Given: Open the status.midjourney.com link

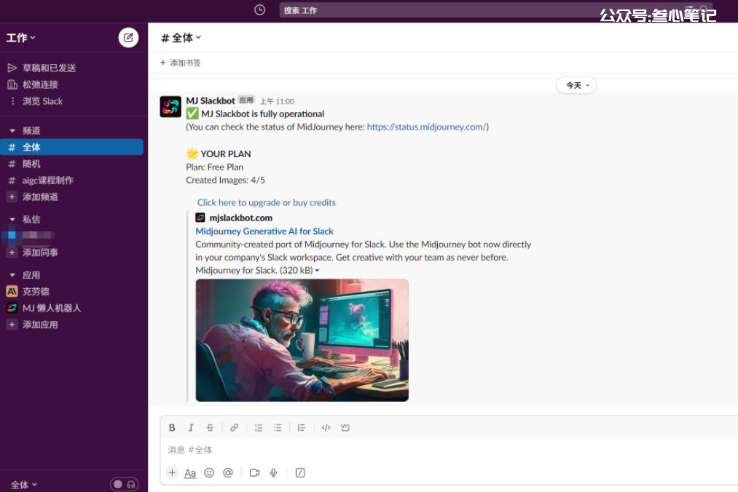Looking at the screenshot, I should click(426, 127).
